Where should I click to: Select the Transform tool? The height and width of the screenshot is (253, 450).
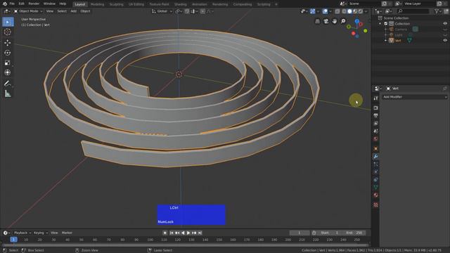pyautogui.click(x=8, y=73)
